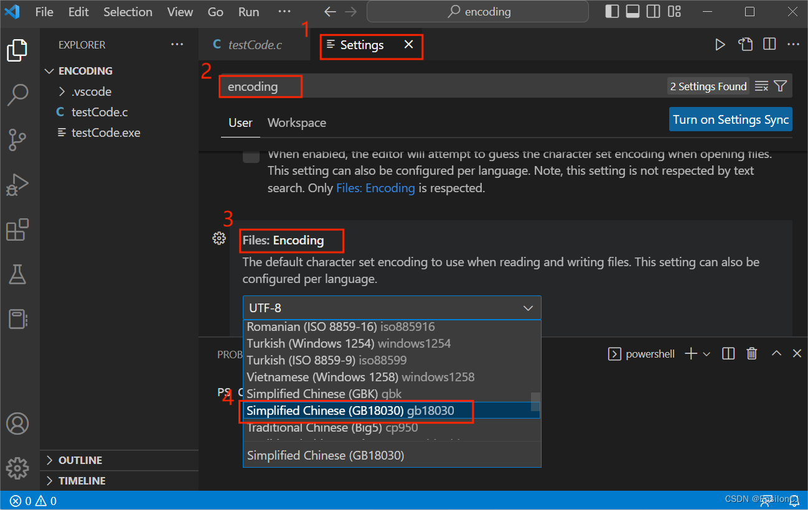Open the Run menu

[x=249, y=12]
